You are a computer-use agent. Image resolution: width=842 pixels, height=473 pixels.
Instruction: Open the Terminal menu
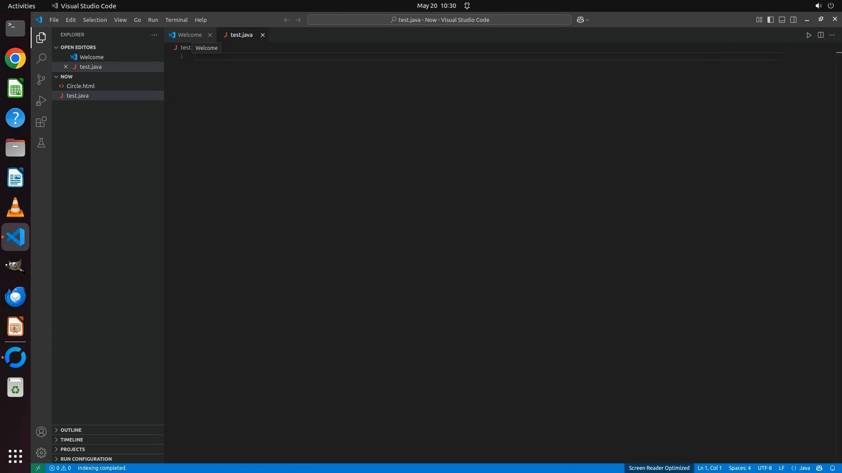(176, 20)
